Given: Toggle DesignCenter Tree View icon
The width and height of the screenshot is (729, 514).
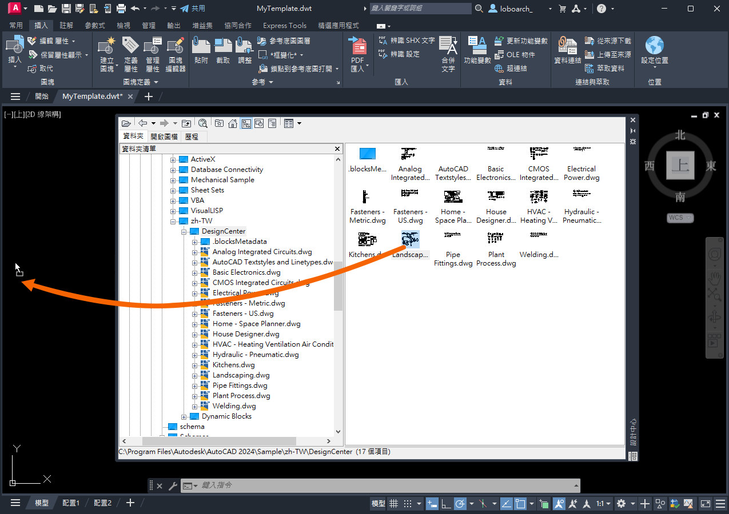Looking at the screenshot, I should [x=246, y=123].
